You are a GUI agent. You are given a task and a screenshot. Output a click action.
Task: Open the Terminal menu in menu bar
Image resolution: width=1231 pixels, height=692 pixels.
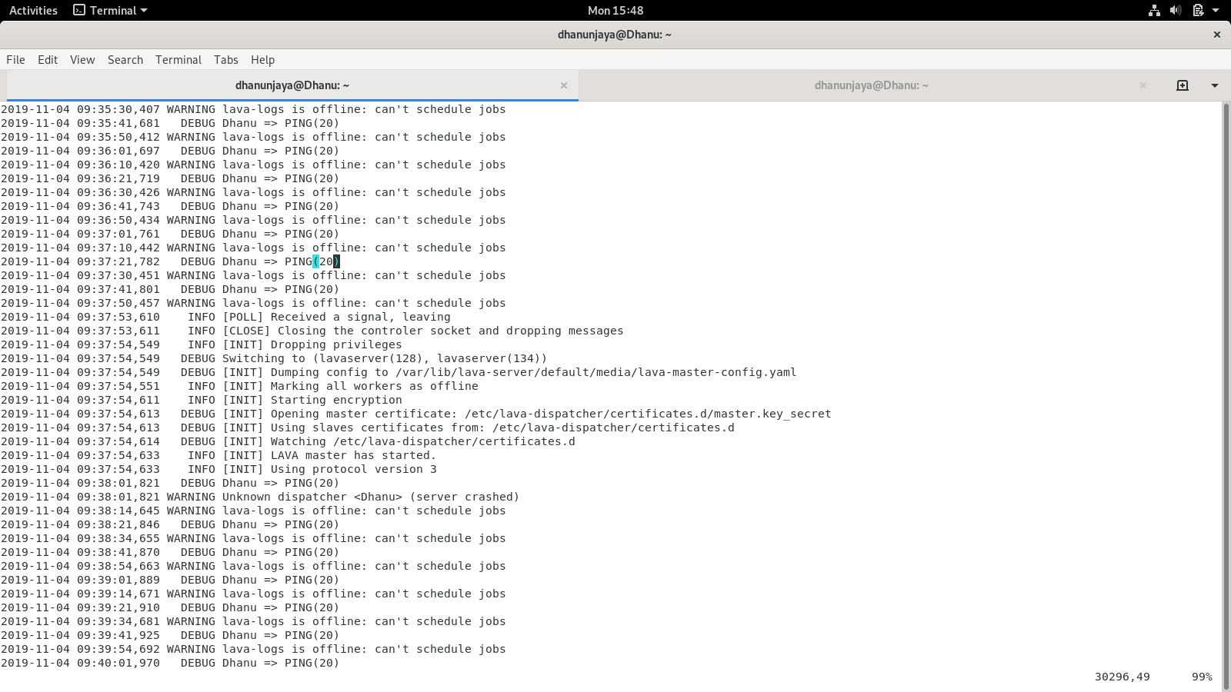click(x=178, y=60)
